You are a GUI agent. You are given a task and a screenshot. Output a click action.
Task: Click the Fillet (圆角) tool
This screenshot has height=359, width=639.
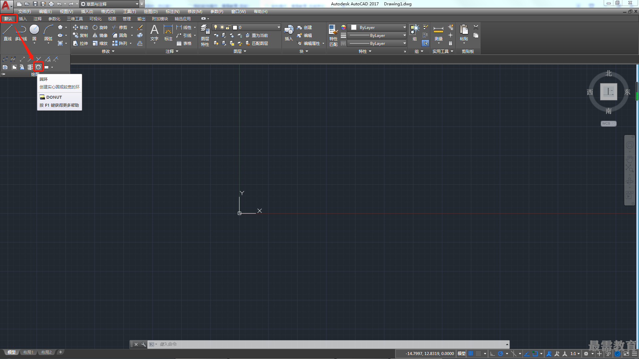(120, 35)
